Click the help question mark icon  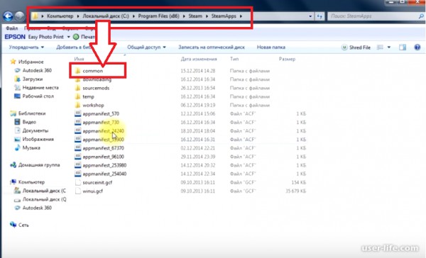click(x=417, y=47)
